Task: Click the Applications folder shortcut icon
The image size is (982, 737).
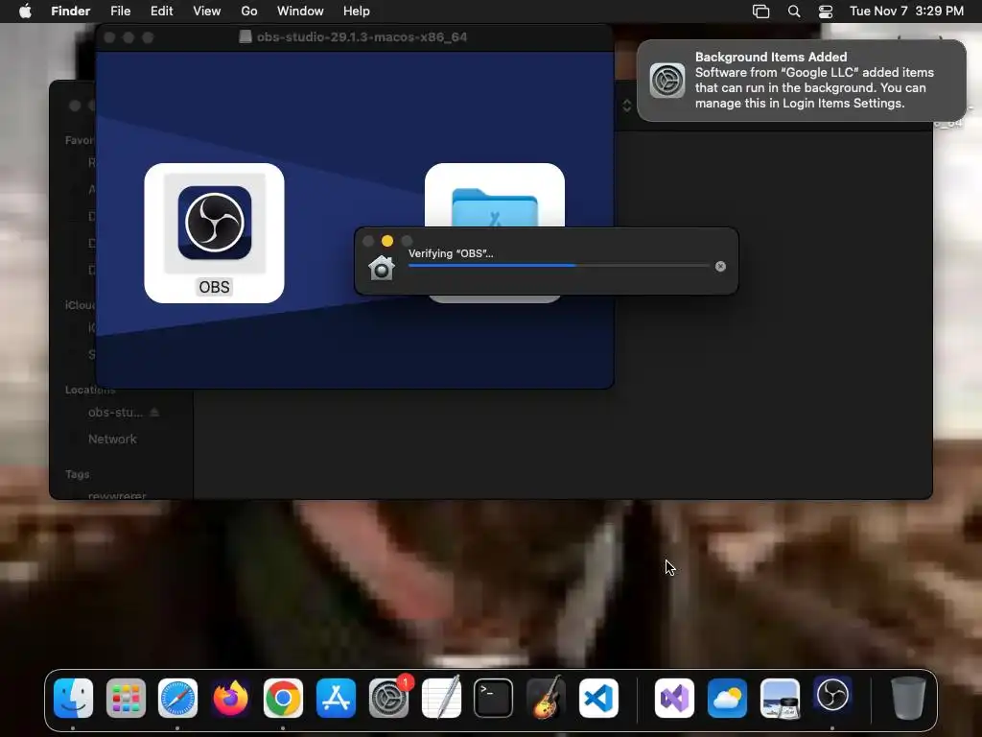Action: pyautogui.click(x=494, y=207)
